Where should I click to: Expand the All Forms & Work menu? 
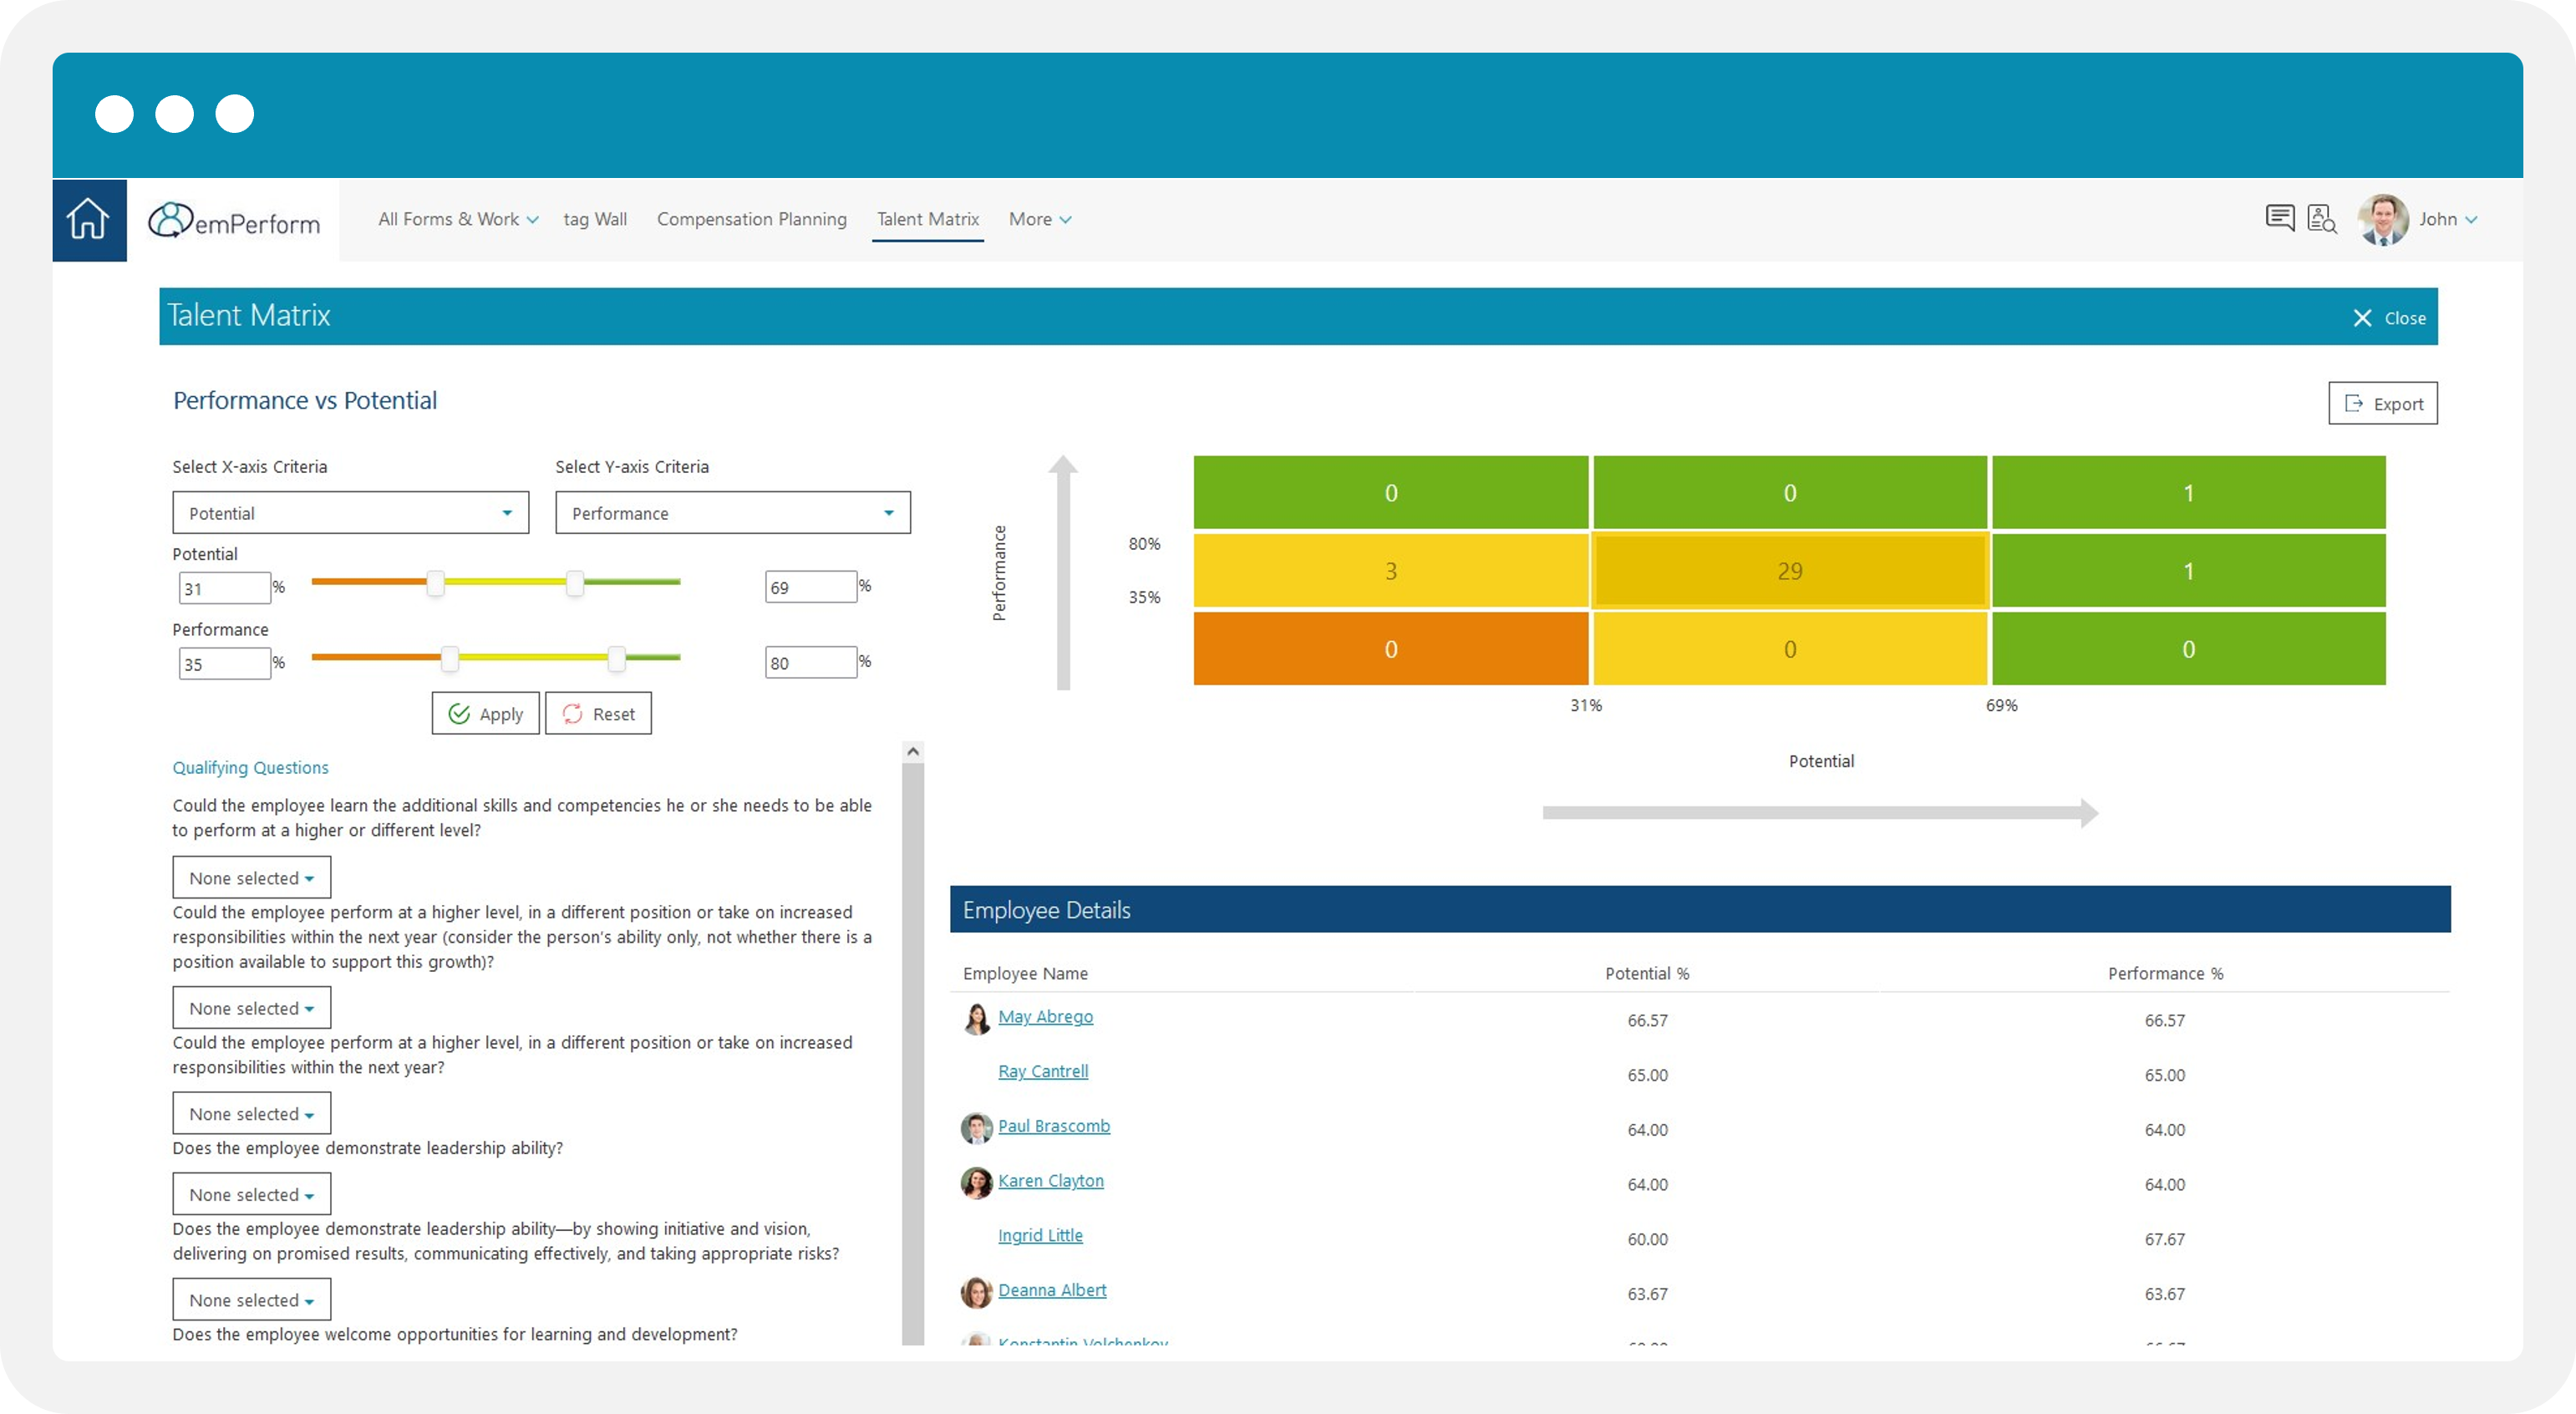tap(458, 219)
